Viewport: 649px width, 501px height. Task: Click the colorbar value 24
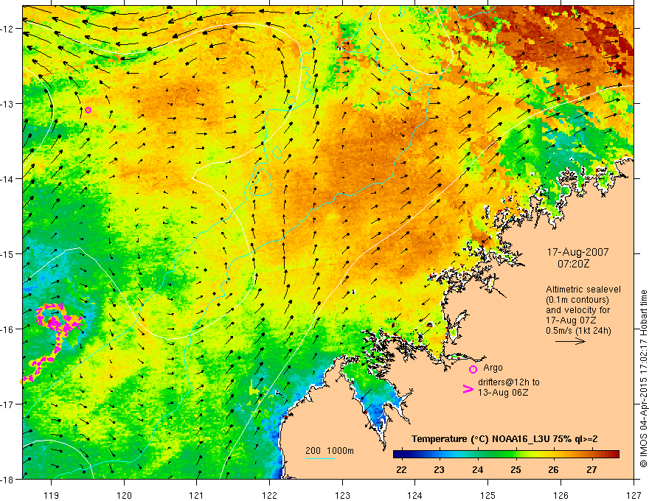(x=477, y=469)
